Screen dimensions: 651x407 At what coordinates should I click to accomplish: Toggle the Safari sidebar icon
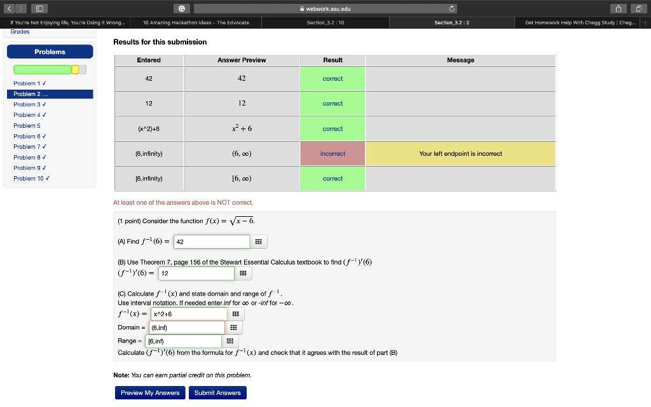click(39, 8)
